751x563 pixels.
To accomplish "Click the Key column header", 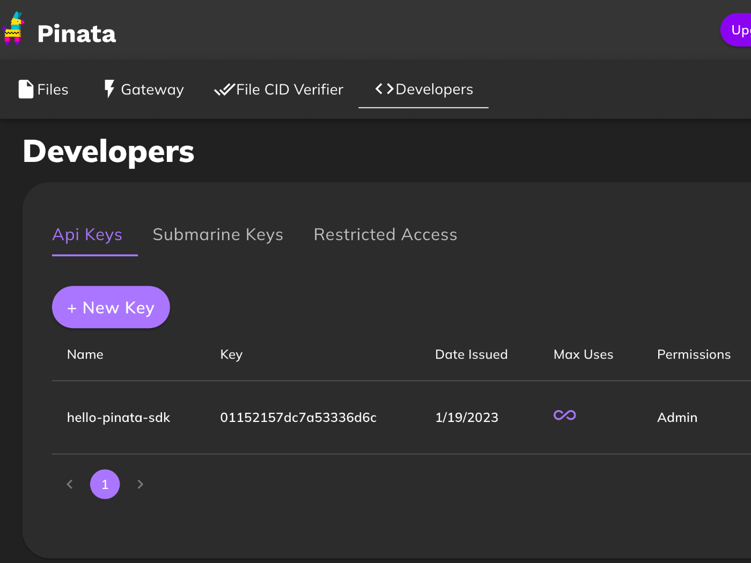I will [232, 354].
